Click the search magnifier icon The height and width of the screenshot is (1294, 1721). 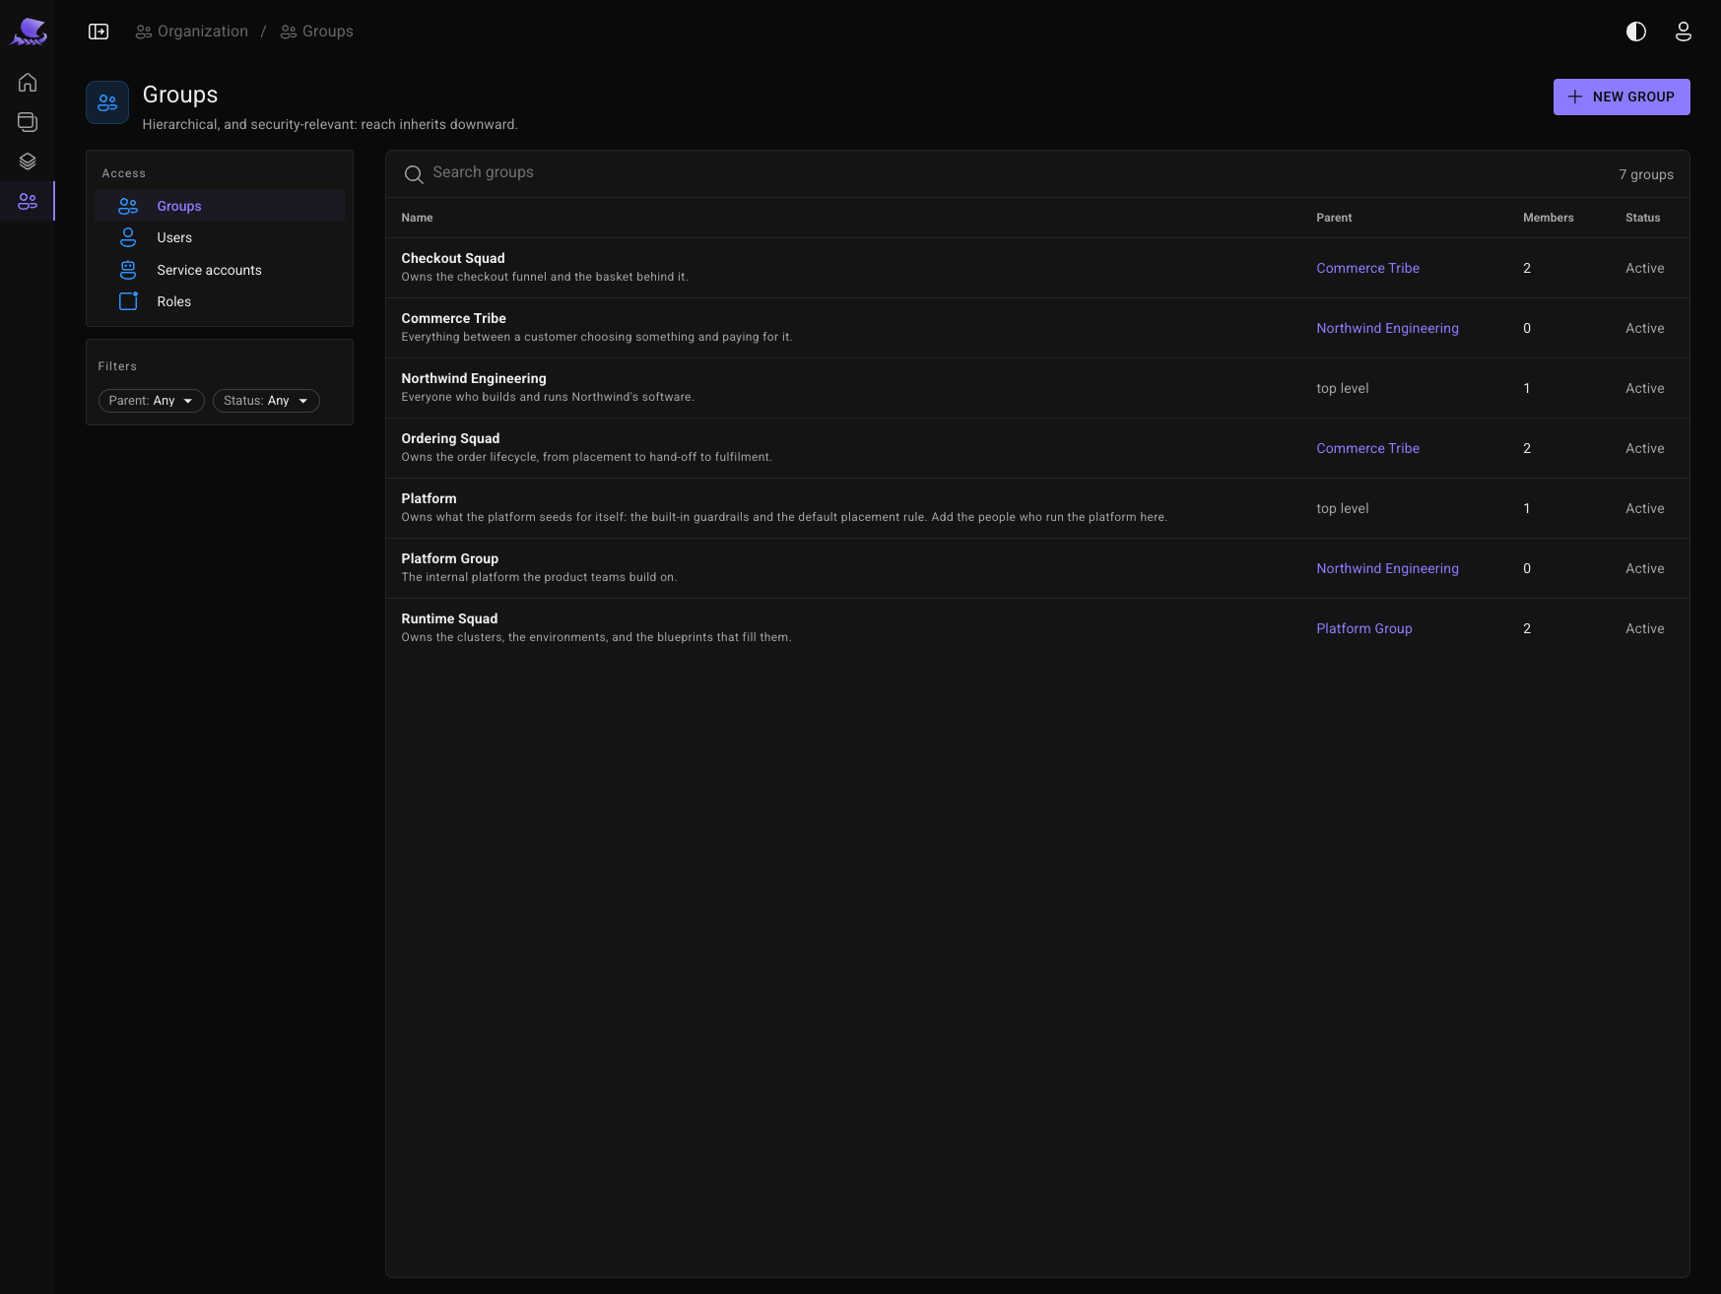(x=414, y=174)
